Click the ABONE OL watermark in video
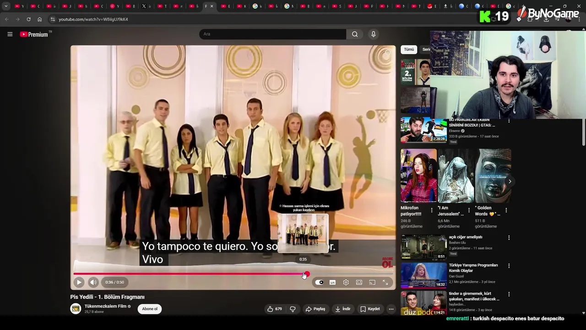586x330 pixels. [387, 263]
